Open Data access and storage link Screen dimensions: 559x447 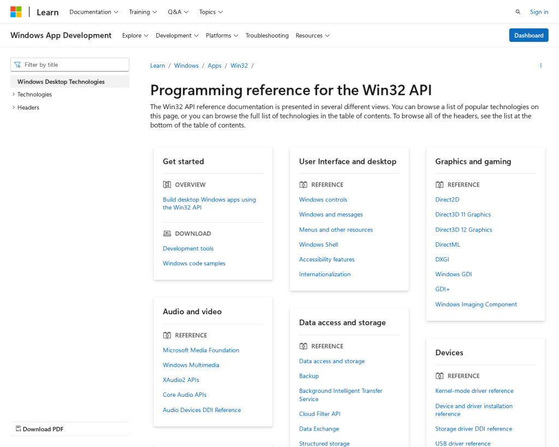pyautogui.click(x=332, y=361)
